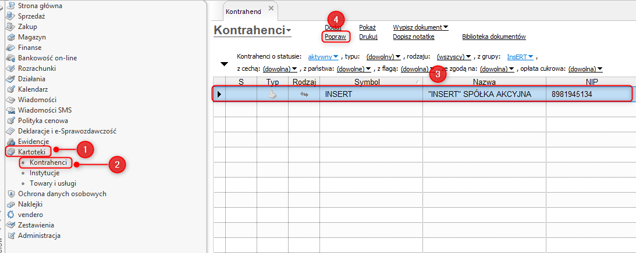The image size is (636, 253).
Task: Open the z cechą (dowolna) filter
Action: (x=280, y=69)
